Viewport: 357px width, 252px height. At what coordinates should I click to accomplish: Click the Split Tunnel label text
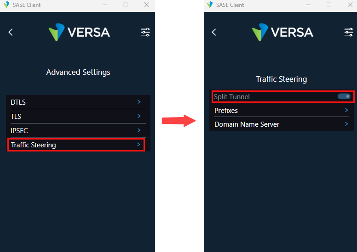pos(232,97)
